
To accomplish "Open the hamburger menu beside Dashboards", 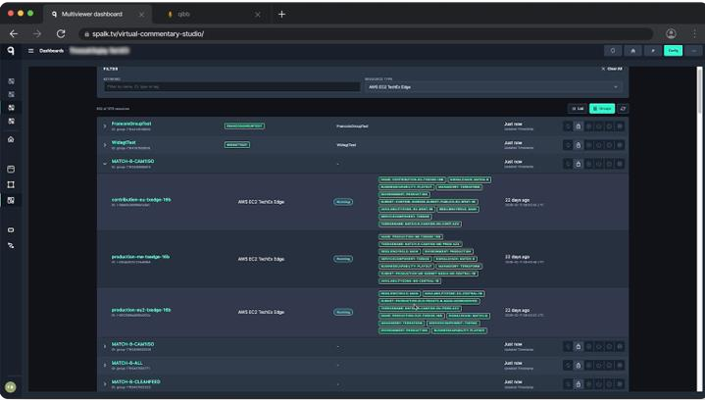I will coord(31,51).
